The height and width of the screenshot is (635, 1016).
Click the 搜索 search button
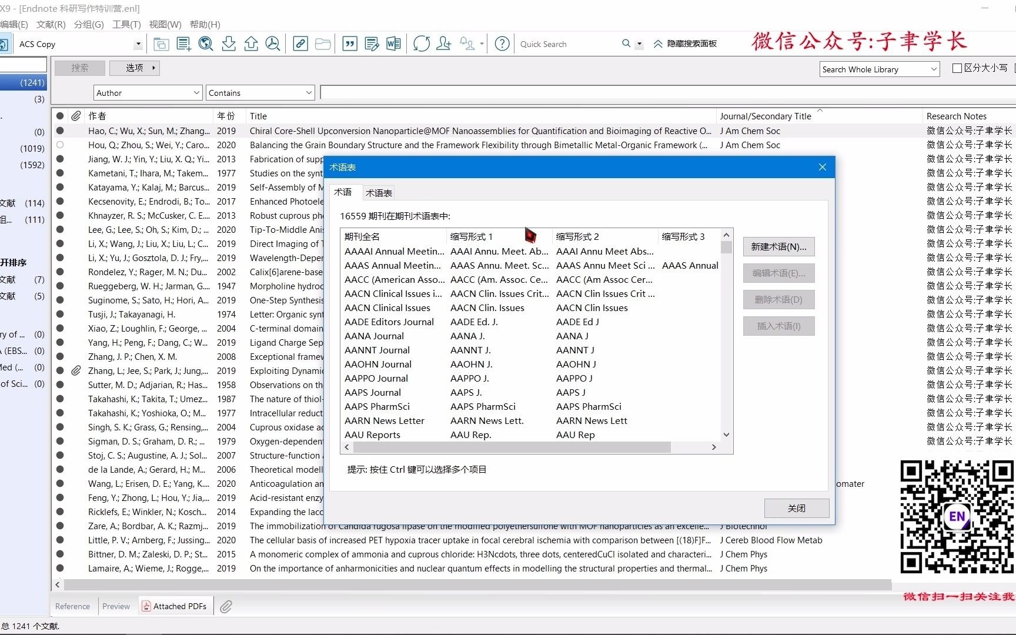[x=80, y=68]
